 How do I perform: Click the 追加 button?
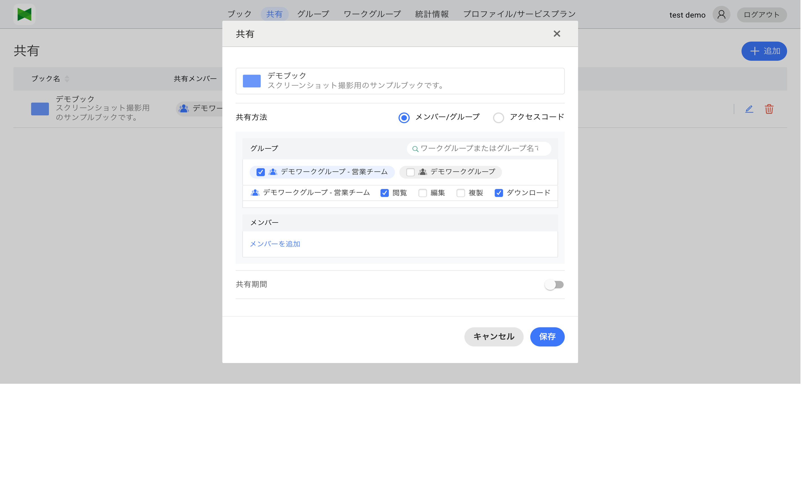(764, 51)
